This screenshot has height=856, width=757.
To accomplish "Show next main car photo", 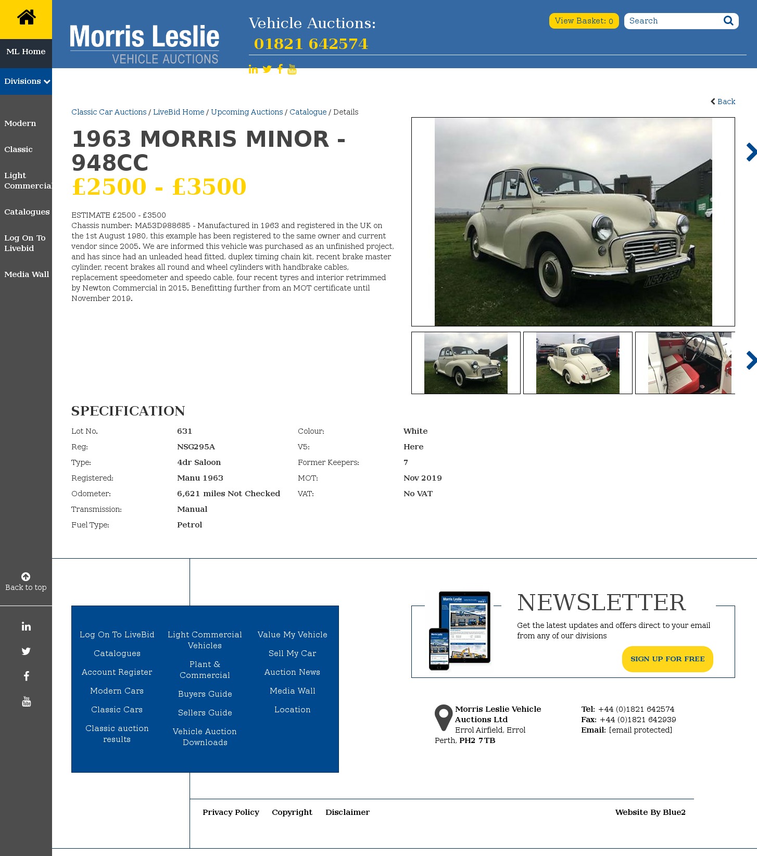I will coord(751,152).
